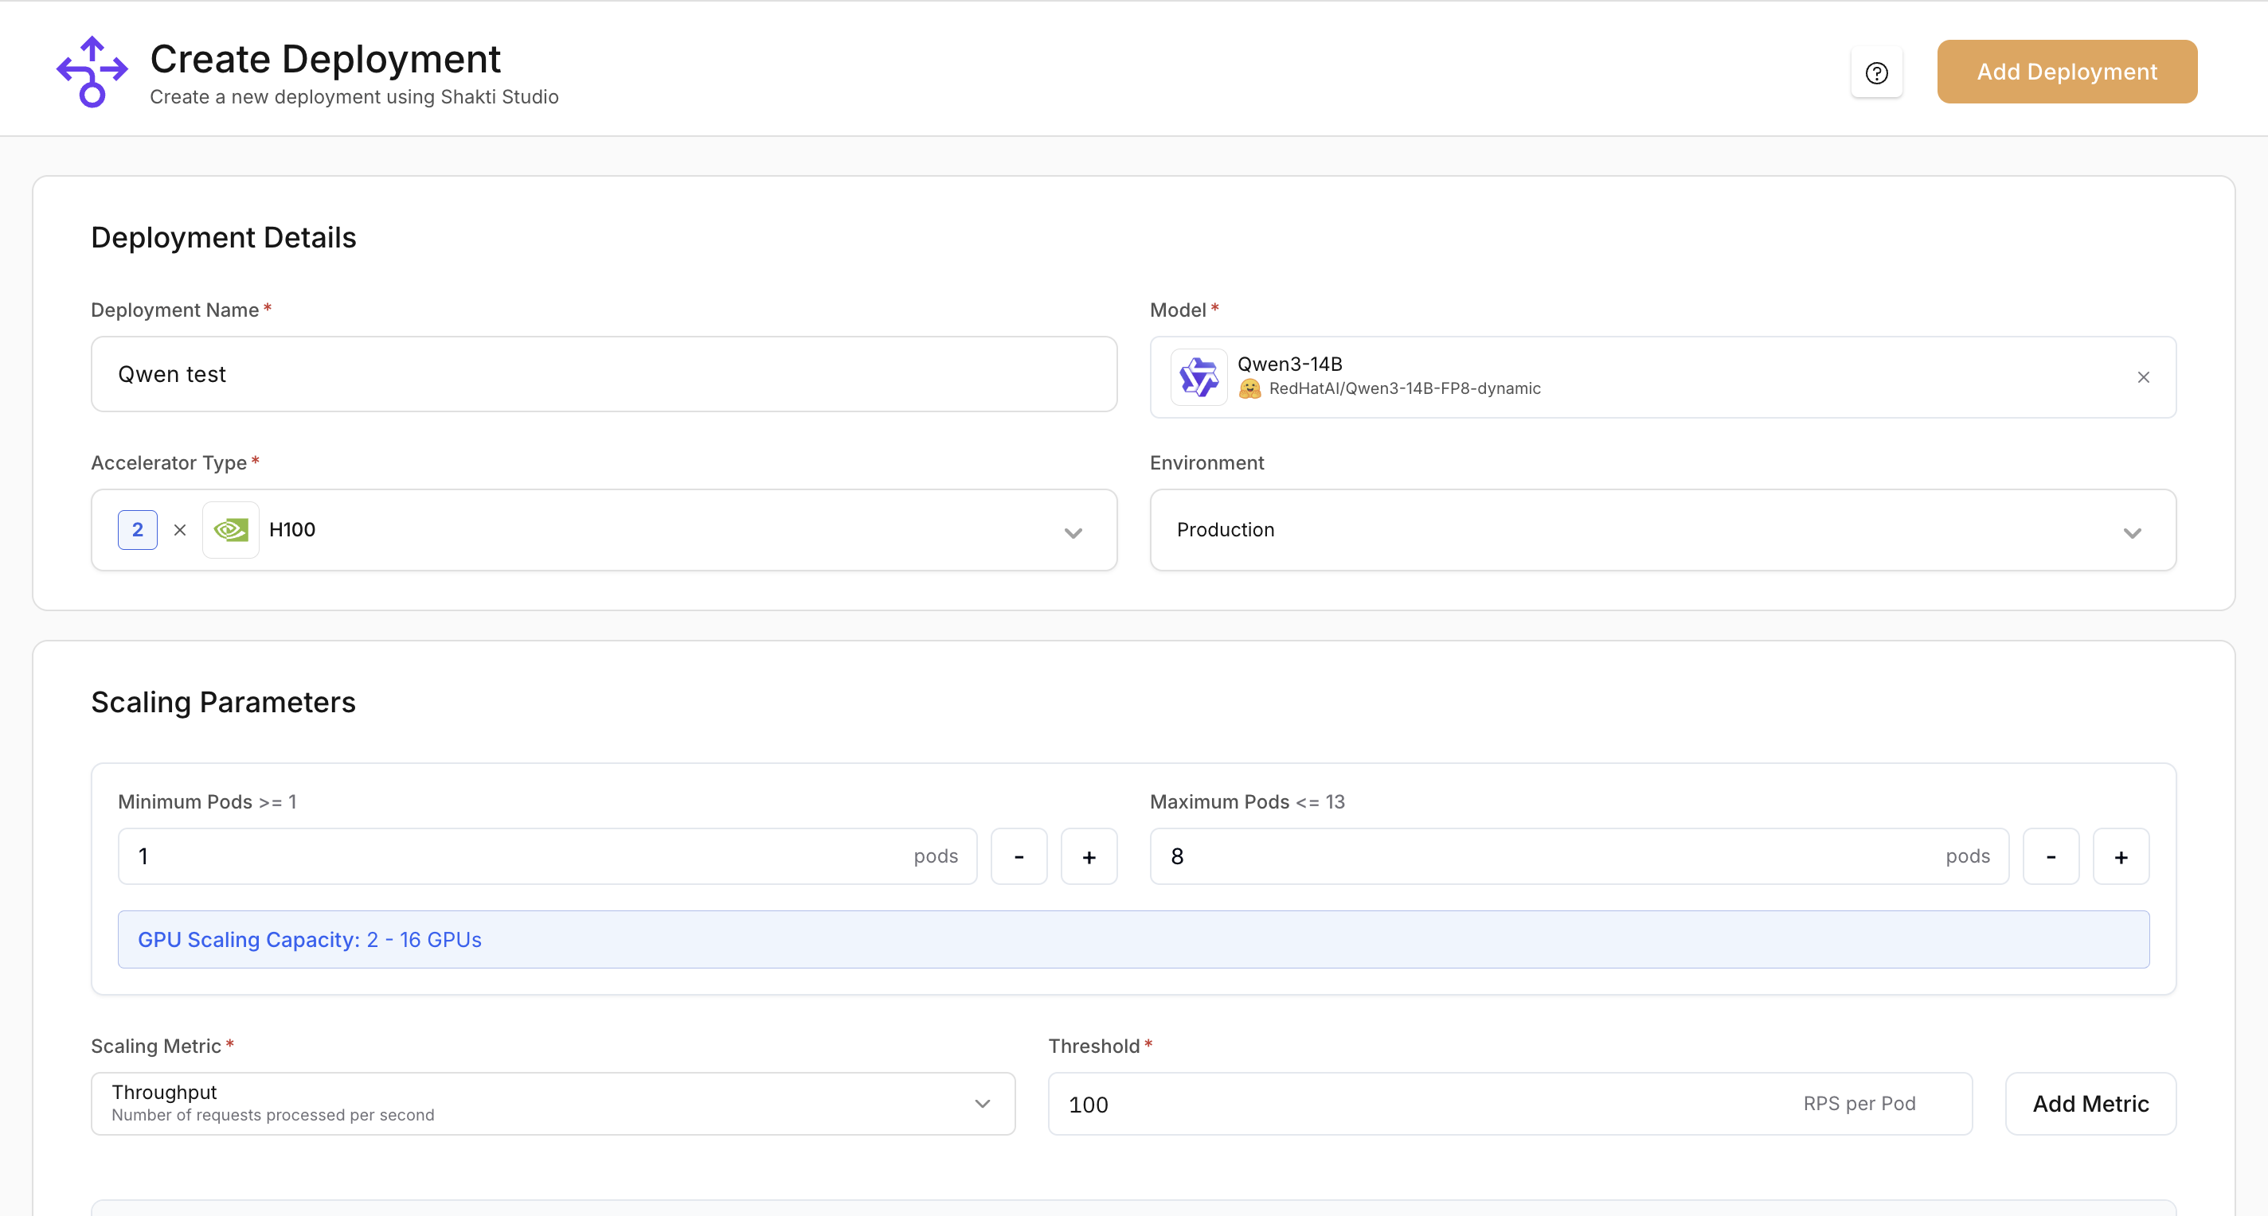Select the accelerator count box showing 2
The image size is (2268, 1216).
point(137,528)
